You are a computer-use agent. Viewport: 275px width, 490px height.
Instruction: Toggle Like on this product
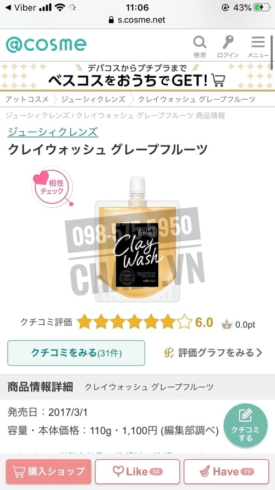pos(137,471)
